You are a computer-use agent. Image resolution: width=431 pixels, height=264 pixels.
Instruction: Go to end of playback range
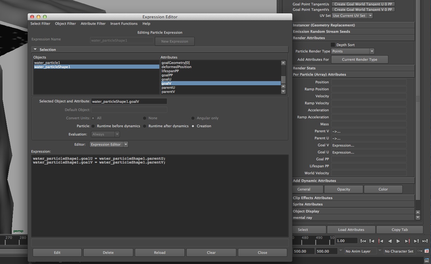coord(425,241)
